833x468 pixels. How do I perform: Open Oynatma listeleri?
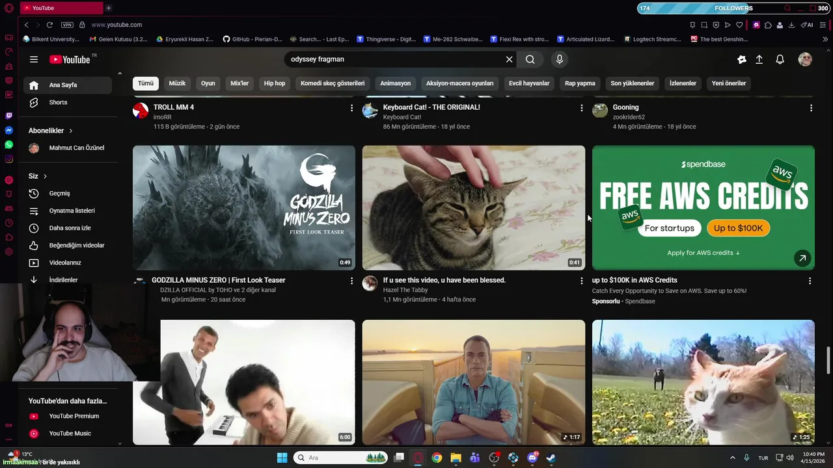[68, 211]
